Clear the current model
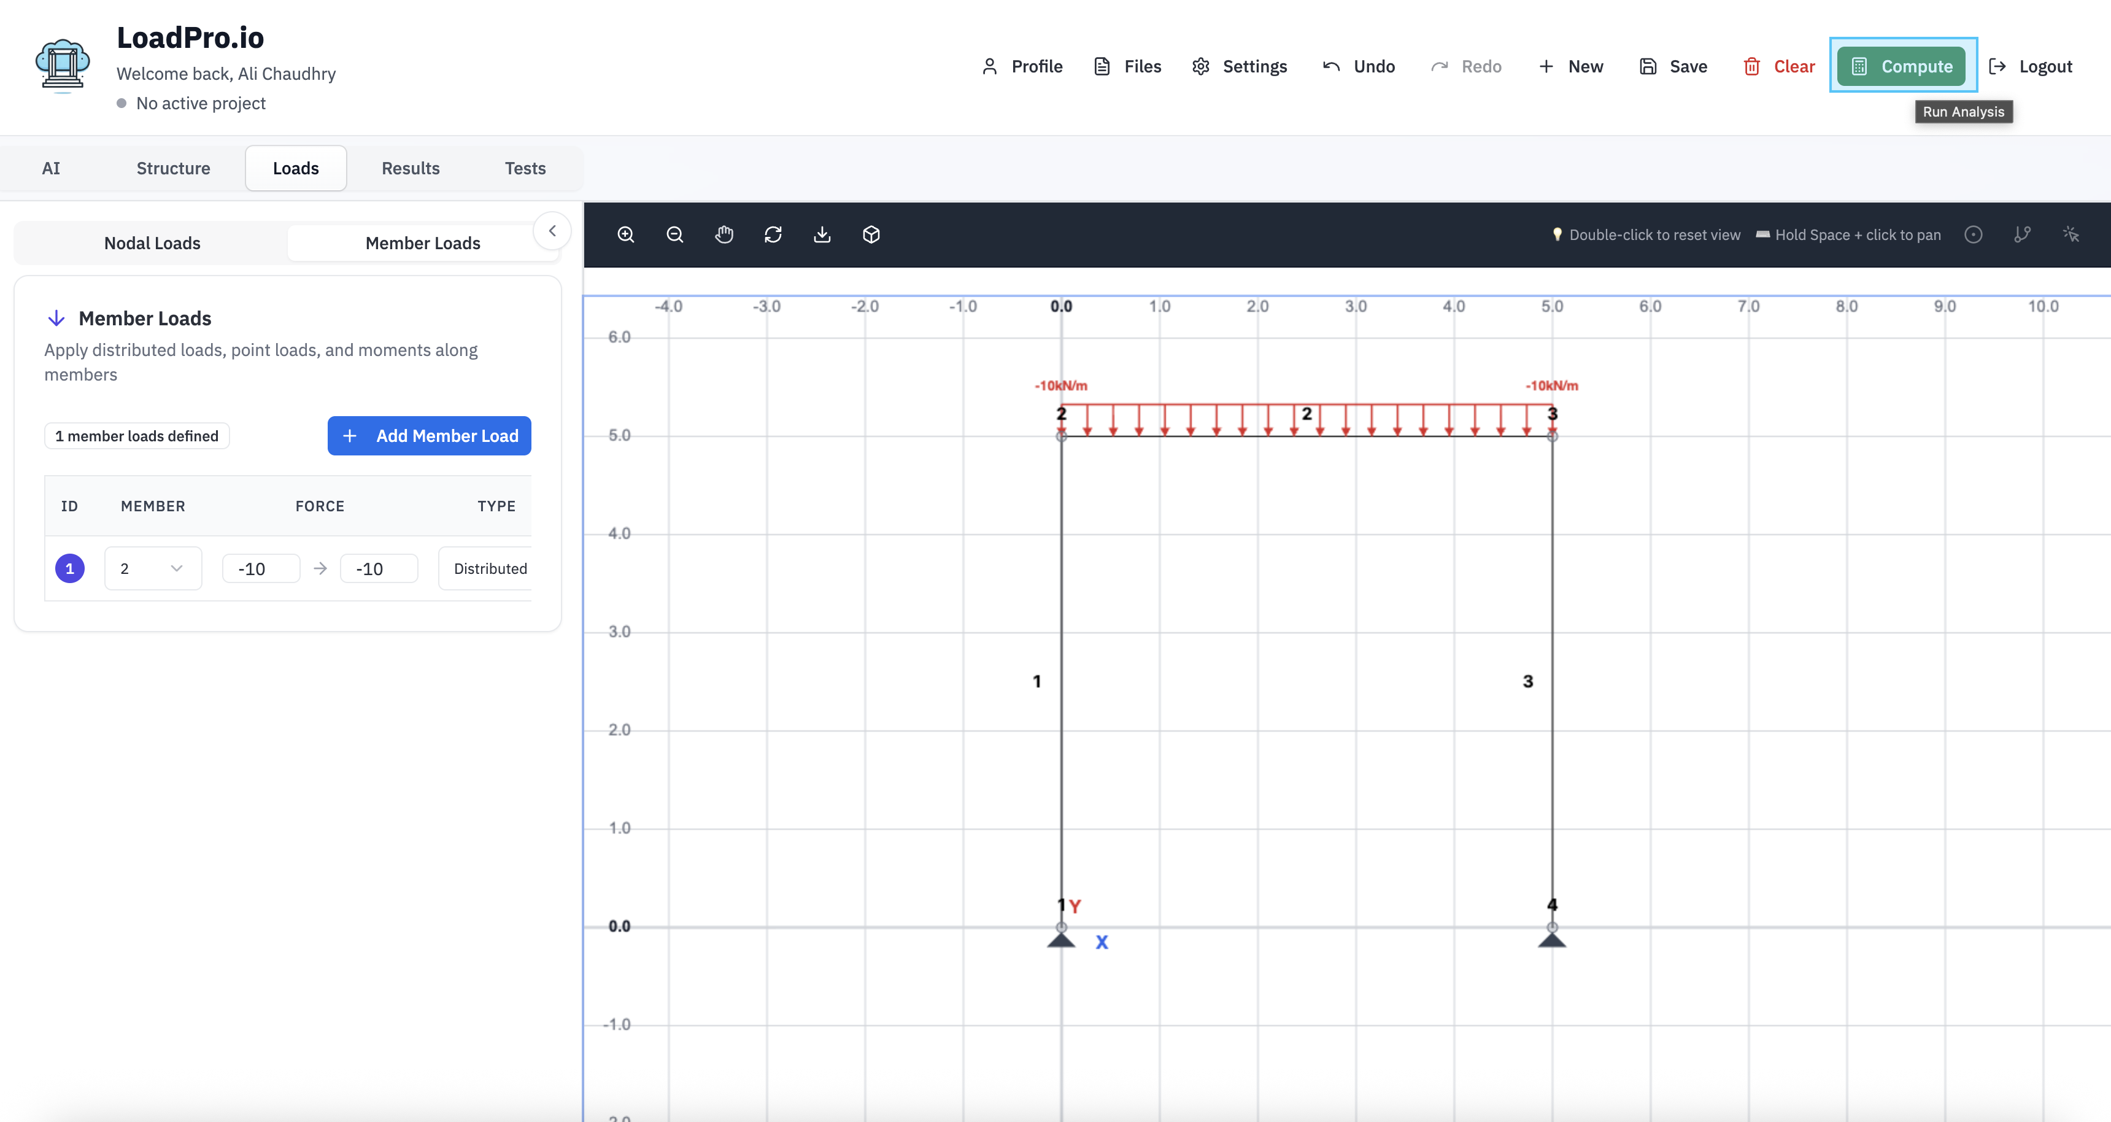Image resolution: width=2111 pixels, height=1122 pixels. click(1778, 66)
